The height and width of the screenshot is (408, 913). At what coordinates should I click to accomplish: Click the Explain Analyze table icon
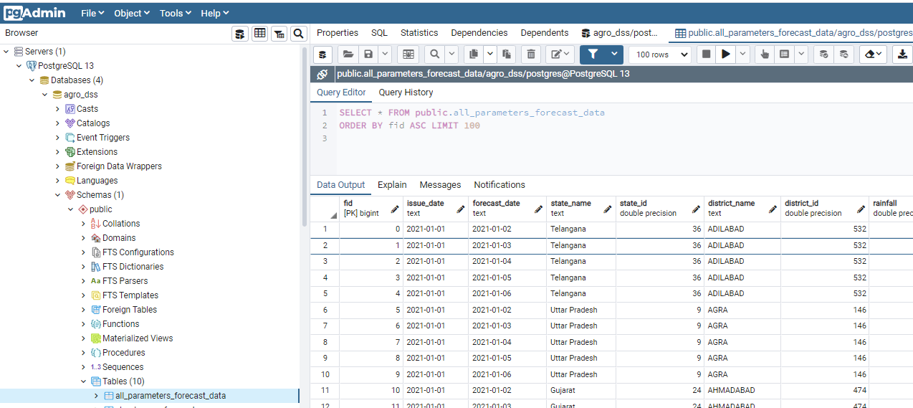coord(784,54)
